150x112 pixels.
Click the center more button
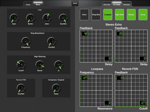tap(75, 3)
